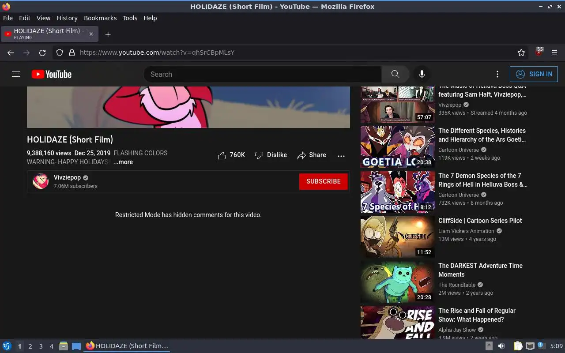Open 57:07 livestream thumbnail
Viewport: 565px width, 353px height.
point(398,105)
